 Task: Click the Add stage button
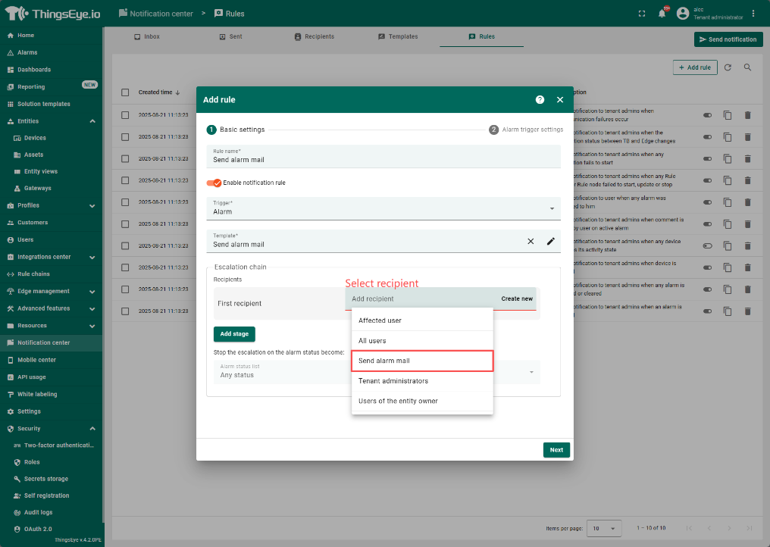234,333
